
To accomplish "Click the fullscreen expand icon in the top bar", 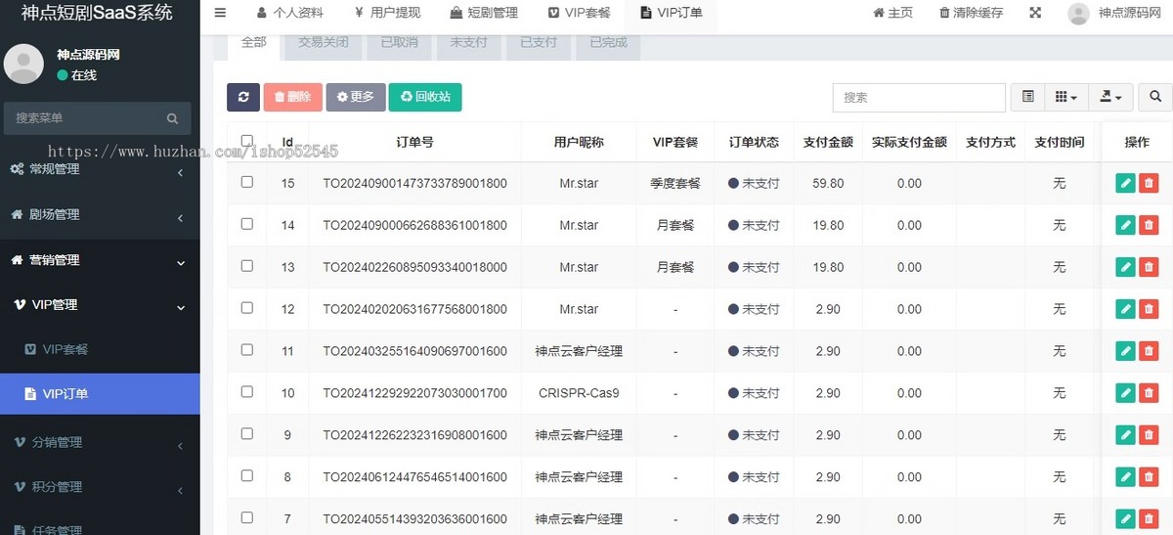I will 1035,13.
